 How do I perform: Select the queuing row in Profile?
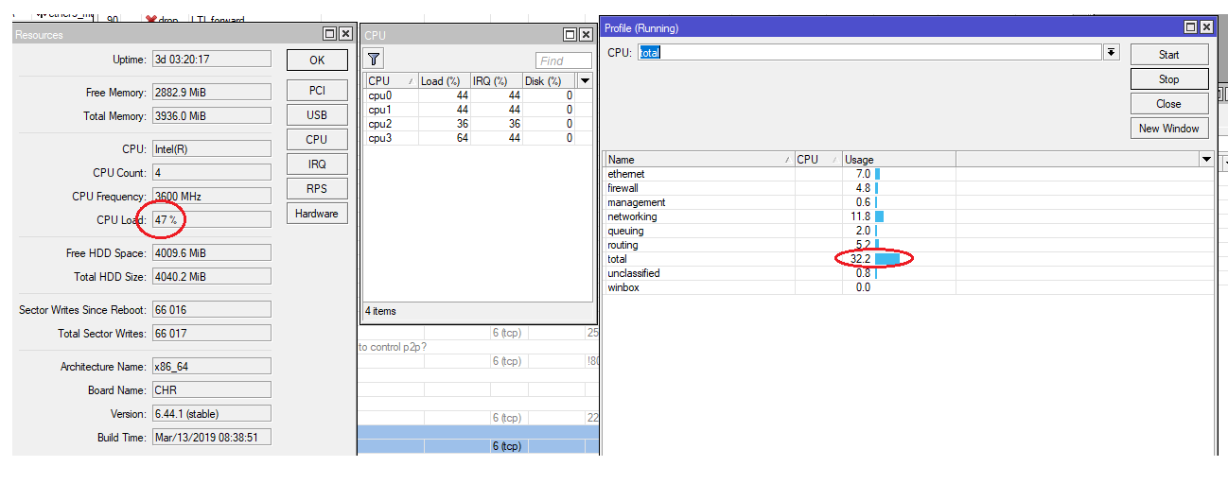tap(909, 231)
